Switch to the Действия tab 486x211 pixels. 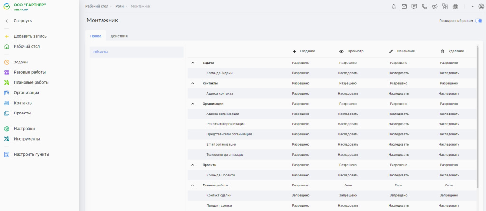coord(119,36)
